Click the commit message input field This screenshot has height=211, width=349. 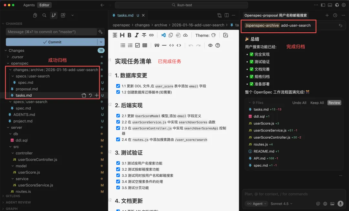(x=51, y=32)
